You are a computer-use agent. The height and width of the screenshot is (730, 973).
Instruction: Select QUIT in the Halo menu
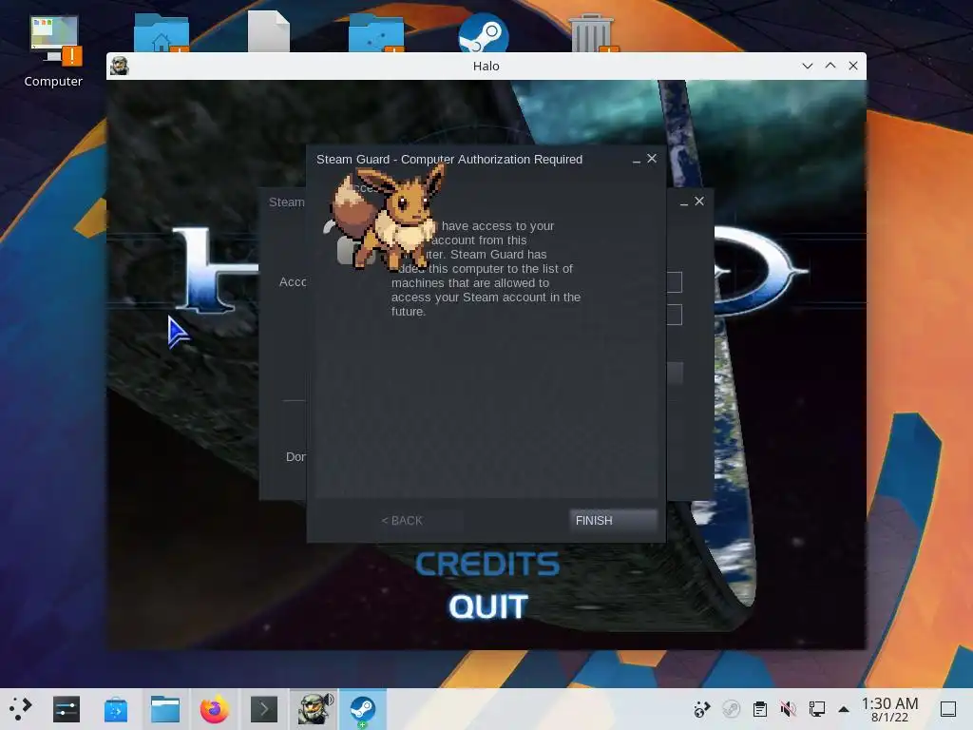(488, 606)
